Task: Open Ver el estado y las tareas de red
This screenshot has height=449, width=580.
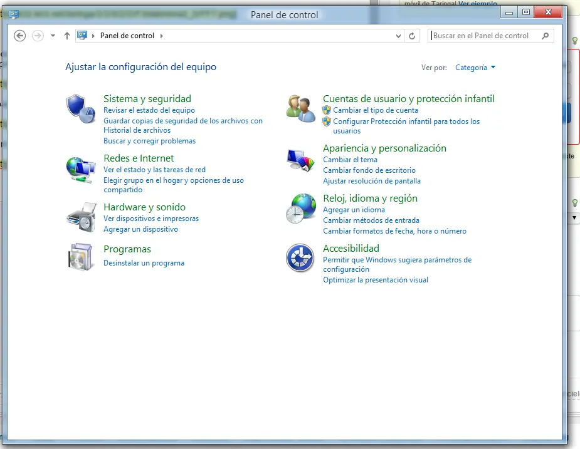Action: pos(155,170)
